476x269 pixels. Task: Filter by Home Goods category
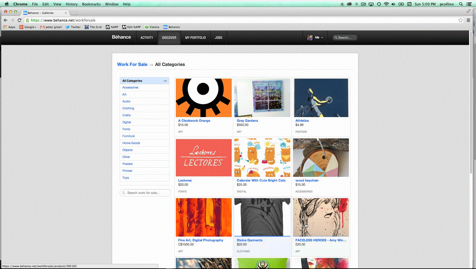131,143
